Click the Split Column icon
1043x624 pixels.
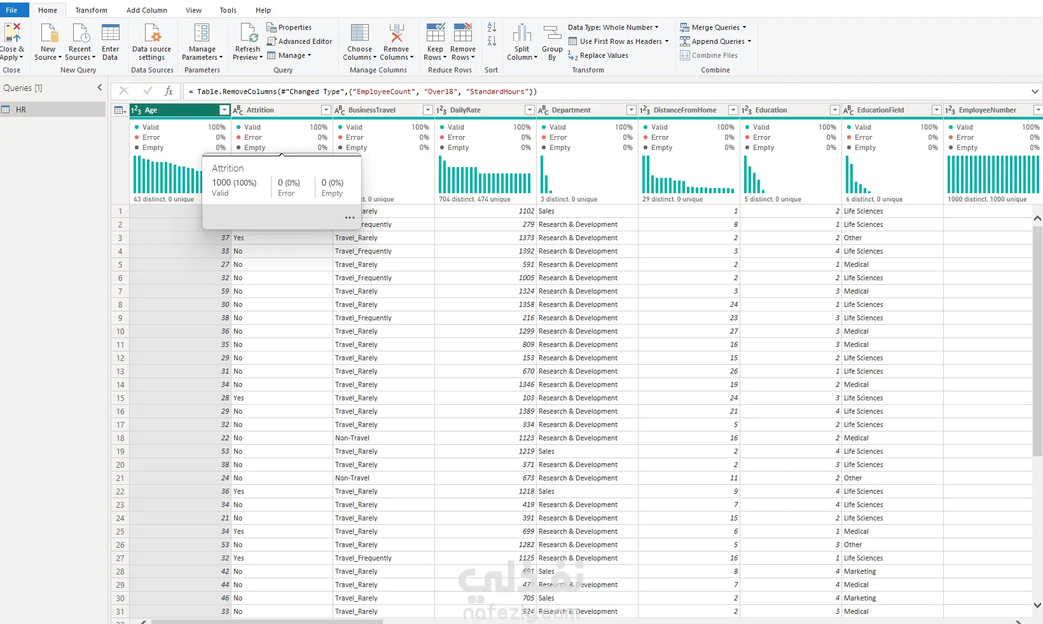[x=522, y=32]
